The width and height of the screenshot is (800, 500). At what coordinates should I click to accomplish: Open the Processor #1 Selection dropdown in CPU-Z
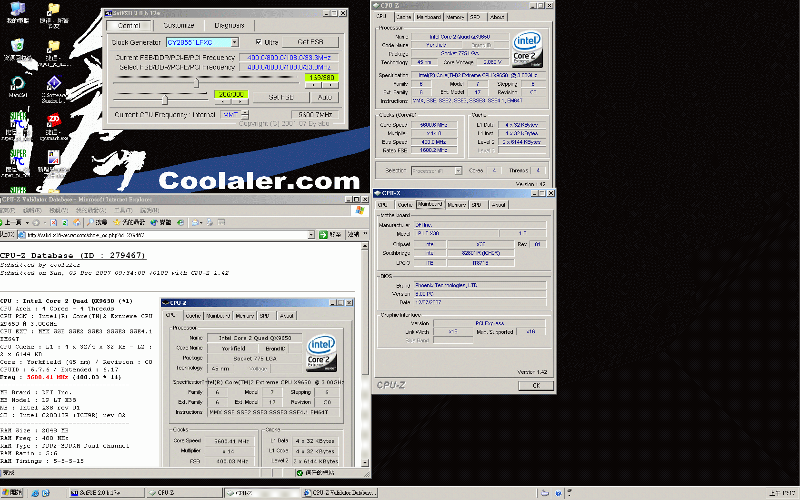point(458,170)
